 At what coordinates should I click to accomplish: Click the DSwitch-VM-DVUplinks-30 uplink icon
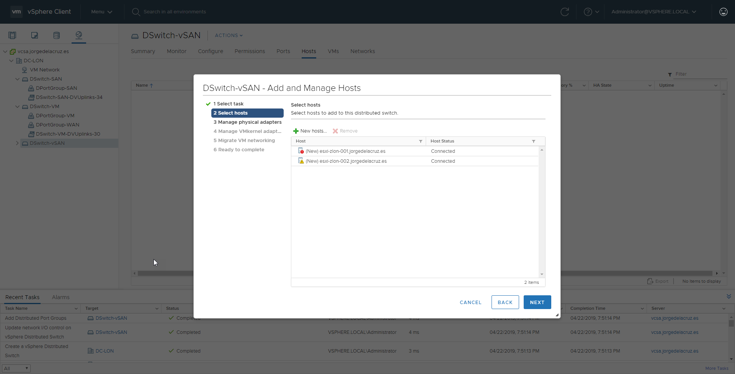tap(31, 134)
